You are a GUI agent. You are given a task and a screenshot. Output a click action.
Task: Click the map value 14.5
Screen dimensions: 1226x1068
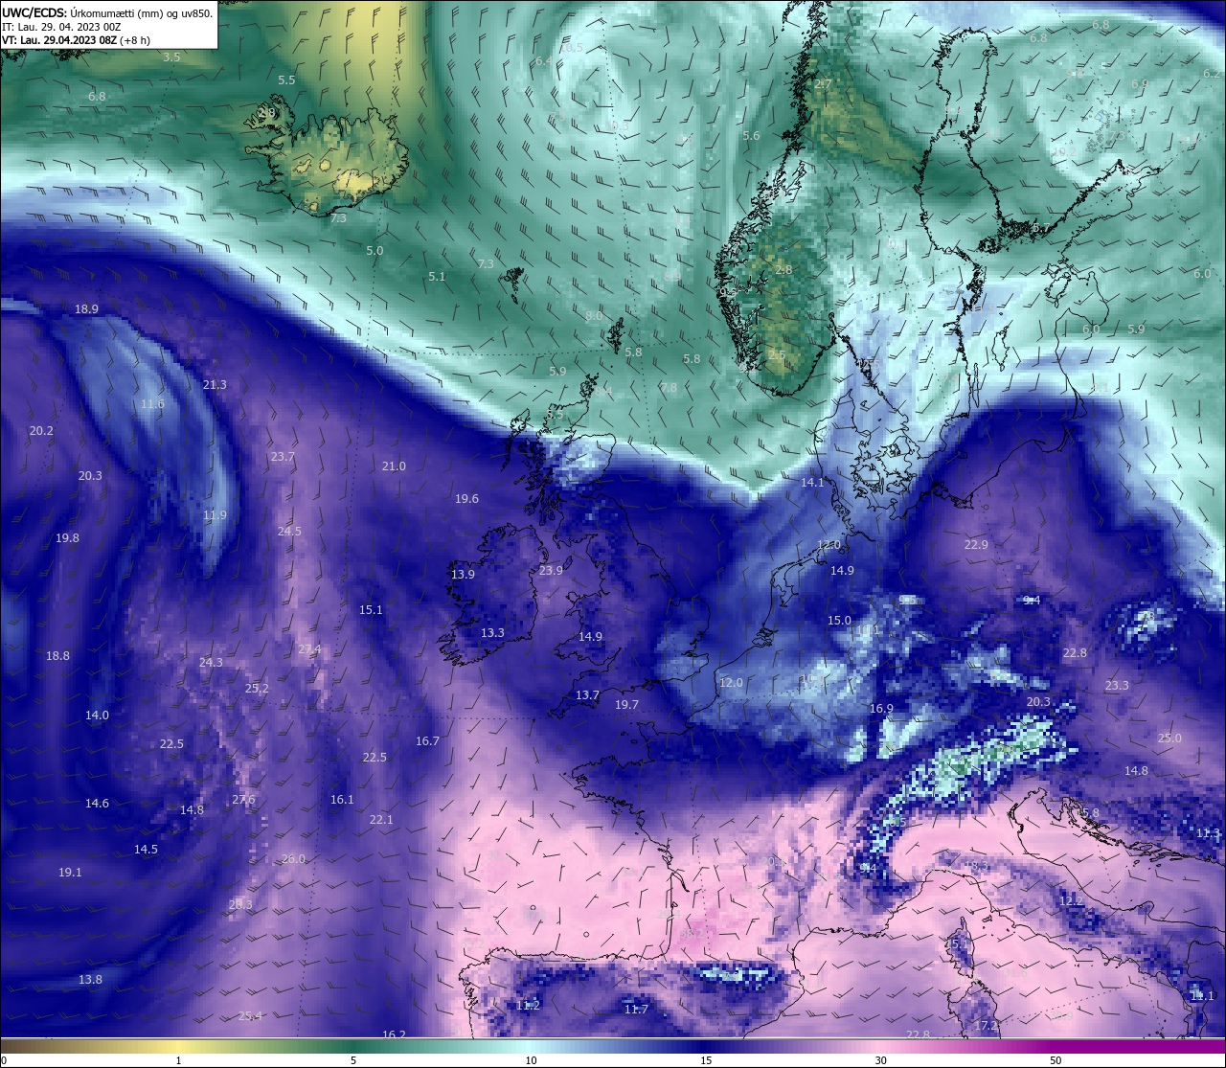click(x=146, y=850)
